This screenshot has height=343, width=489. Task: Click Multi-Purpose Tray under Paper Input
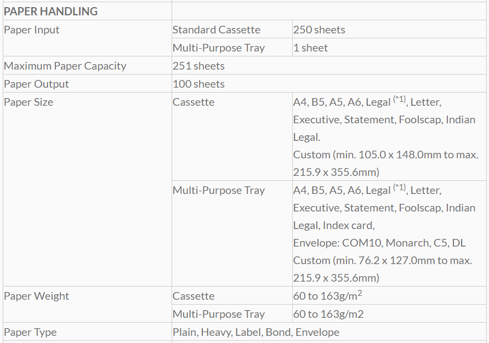(x=218, y=48)
